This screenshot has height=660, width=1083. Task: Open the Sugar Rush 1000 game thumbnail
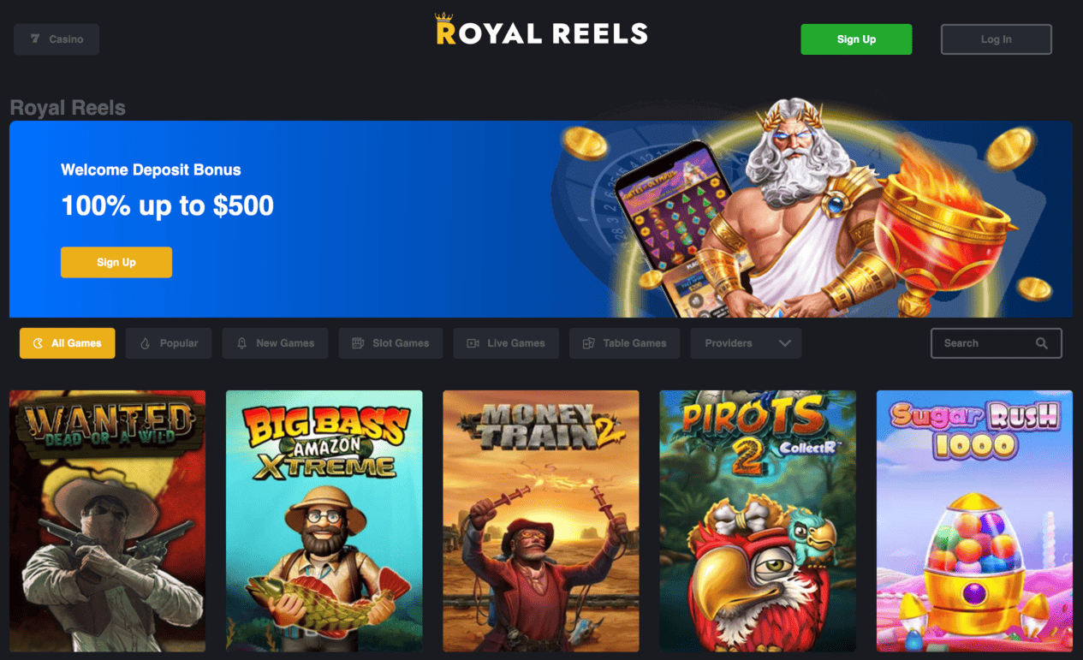click(x=974, y=521)
